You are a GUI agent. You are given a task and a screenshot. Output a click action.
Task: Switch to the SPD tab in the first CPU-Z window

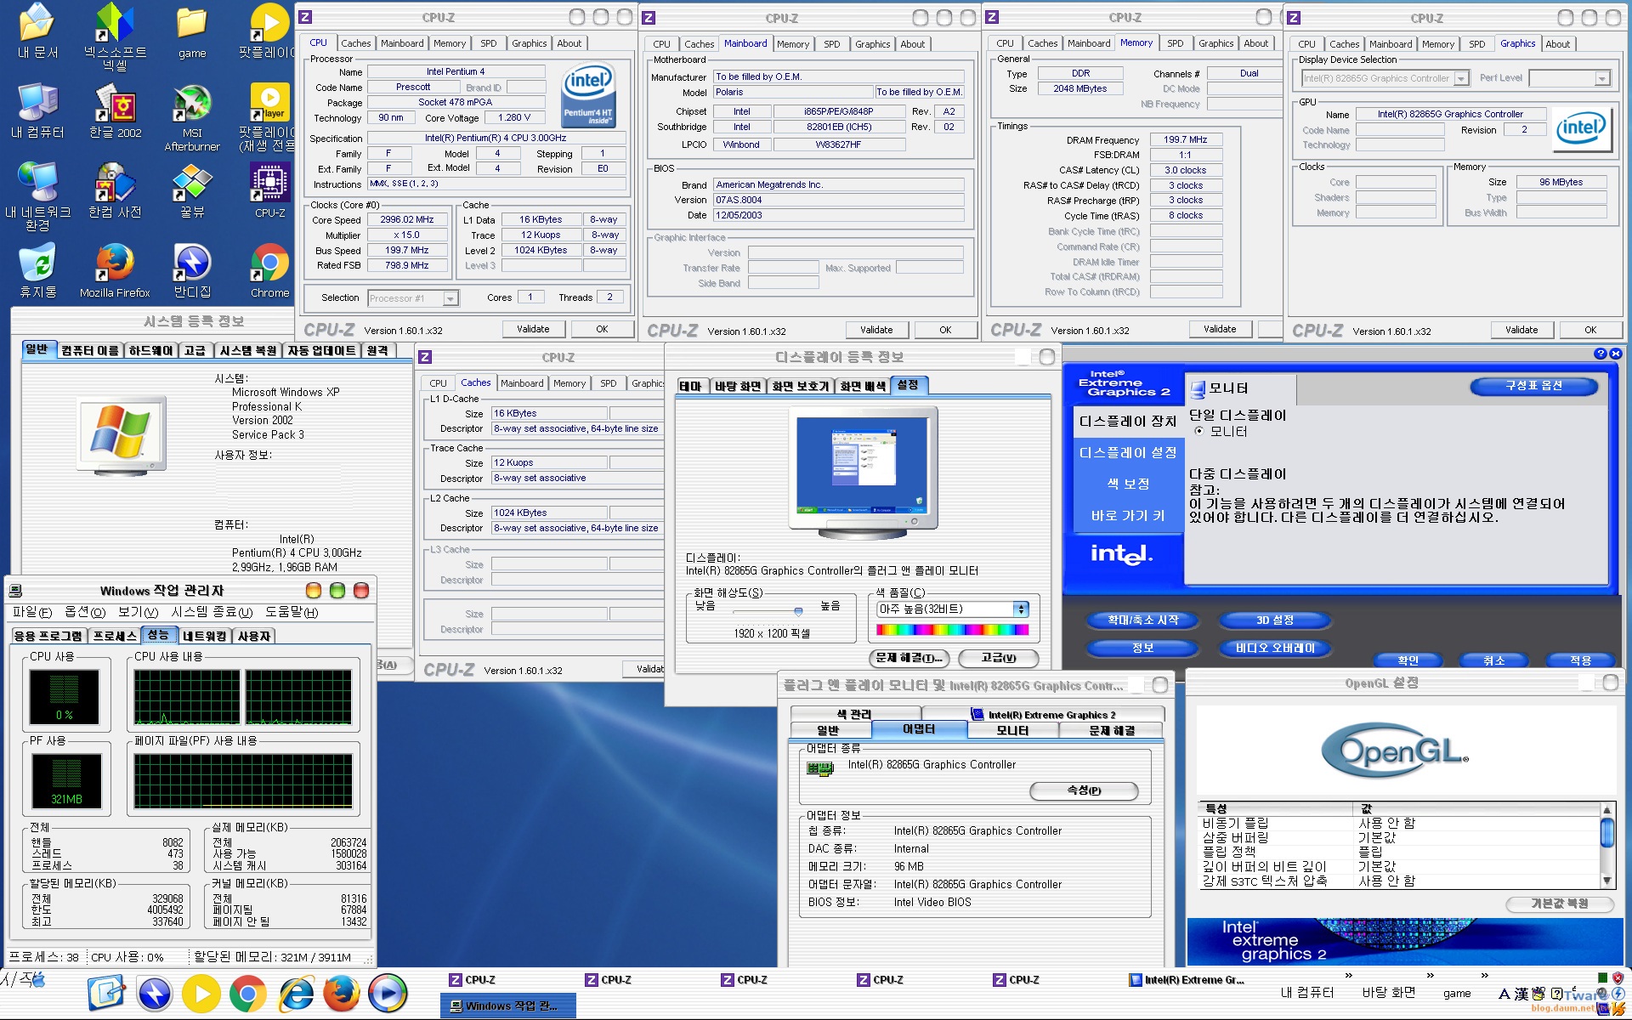point(488,43)
